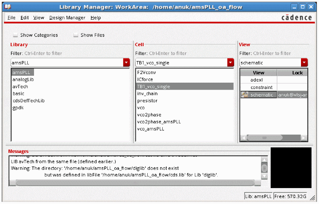Viewport: 319px width, 204px height.
Task: Select the vco2phase_amsPLL cell
Action: [159, 122]
